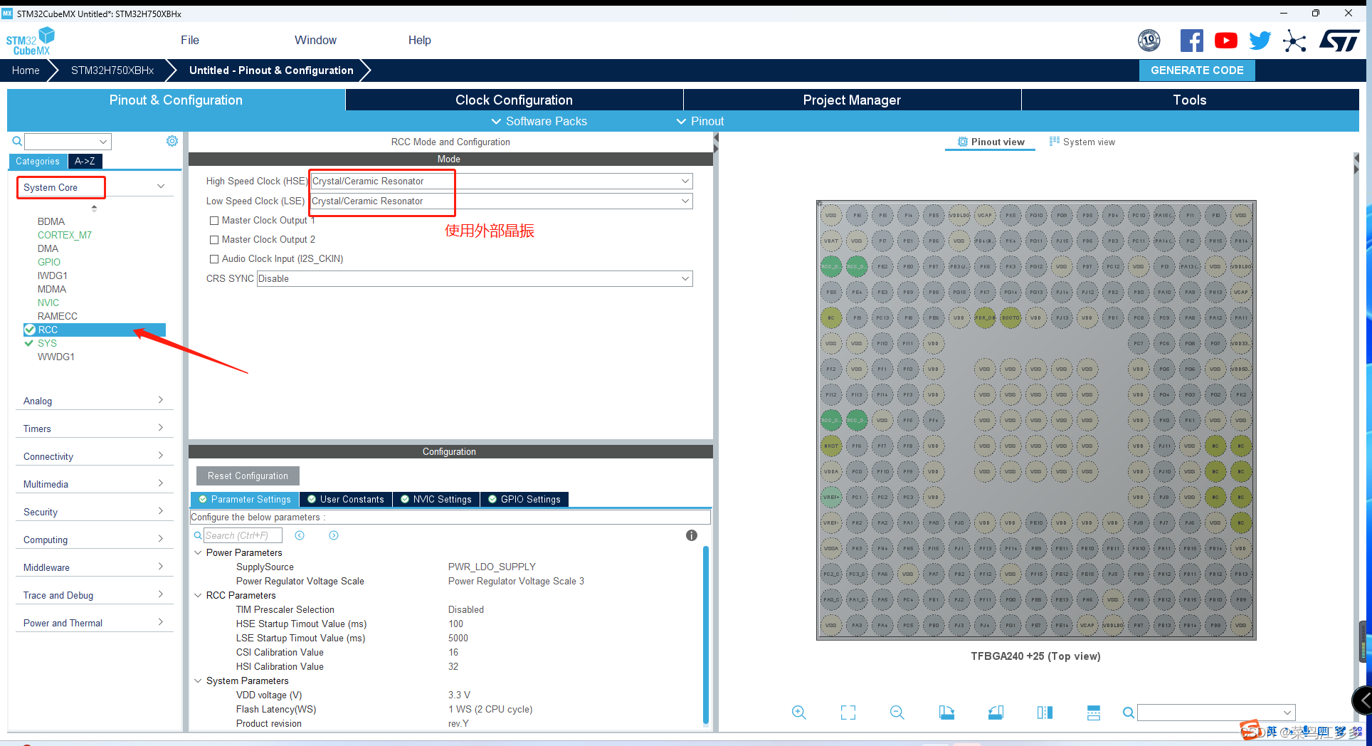Select SYS in System Core list

point(47,343)
